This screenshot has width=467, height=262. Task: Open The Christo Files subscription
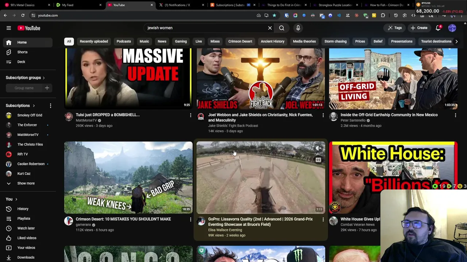[28, 144]
